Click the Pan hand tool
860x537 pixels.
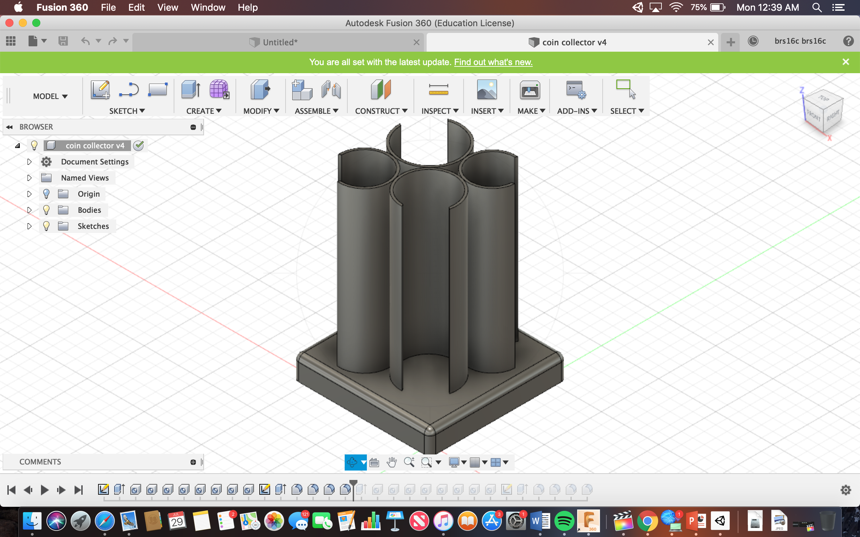392,462
